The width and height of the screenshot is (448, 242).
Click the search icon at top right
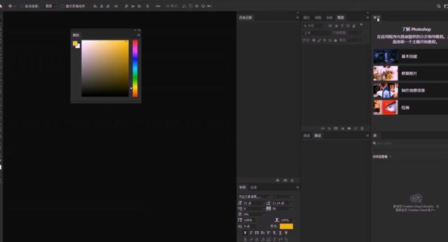coord(439,6)
